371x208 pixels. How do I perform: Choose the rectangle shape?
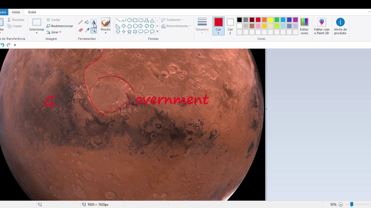135,20
